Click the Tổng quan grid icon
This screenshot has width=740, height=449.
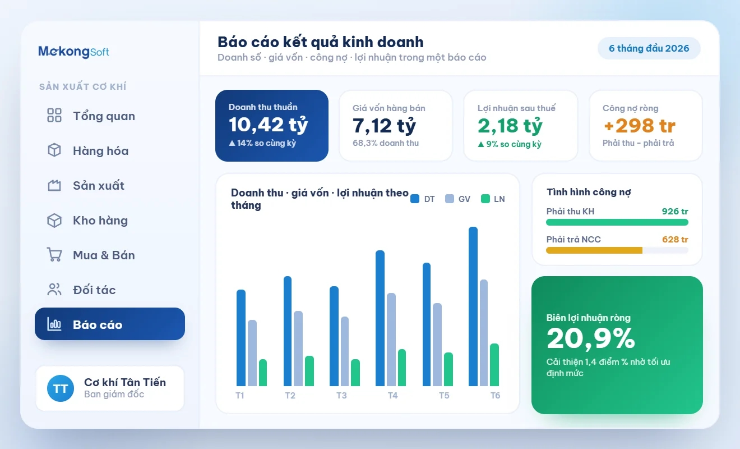54,116
